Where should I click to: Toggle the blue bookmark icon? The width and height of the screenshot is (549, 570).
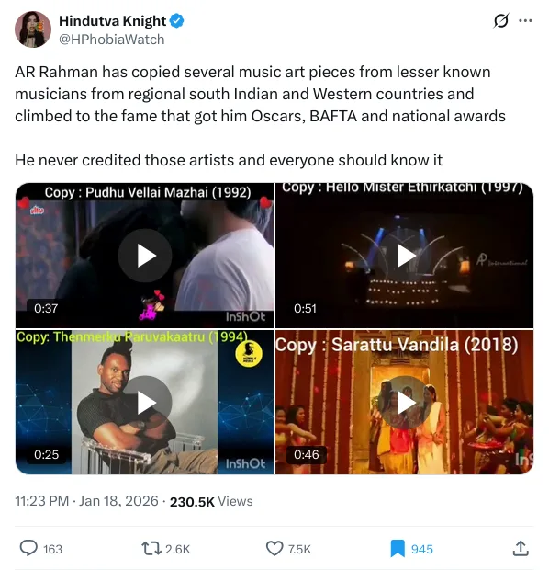click(x=398, y=549)
